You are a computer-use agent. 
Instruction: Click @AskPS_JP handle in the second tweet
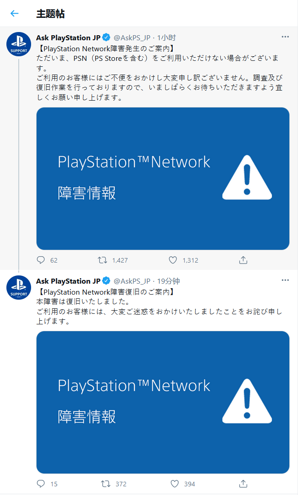[132, 281]
